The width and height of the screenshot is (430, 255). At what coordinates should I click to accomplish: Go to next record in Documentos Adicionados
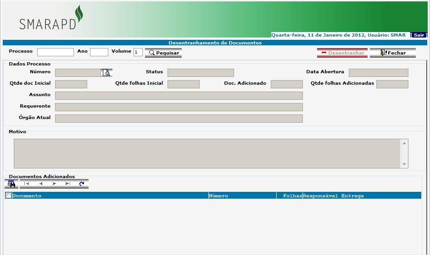pyautogui.click(x=54, y=184)
